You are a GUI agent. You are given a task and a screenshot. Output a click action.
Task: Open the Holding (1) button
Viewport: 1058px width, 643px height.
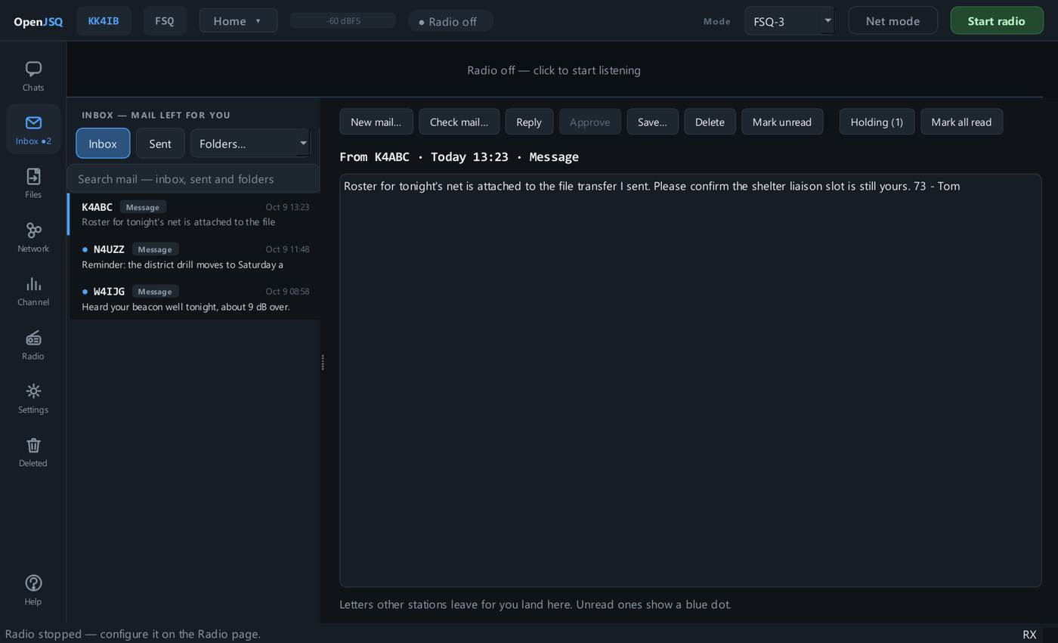(x=877, y=122)
